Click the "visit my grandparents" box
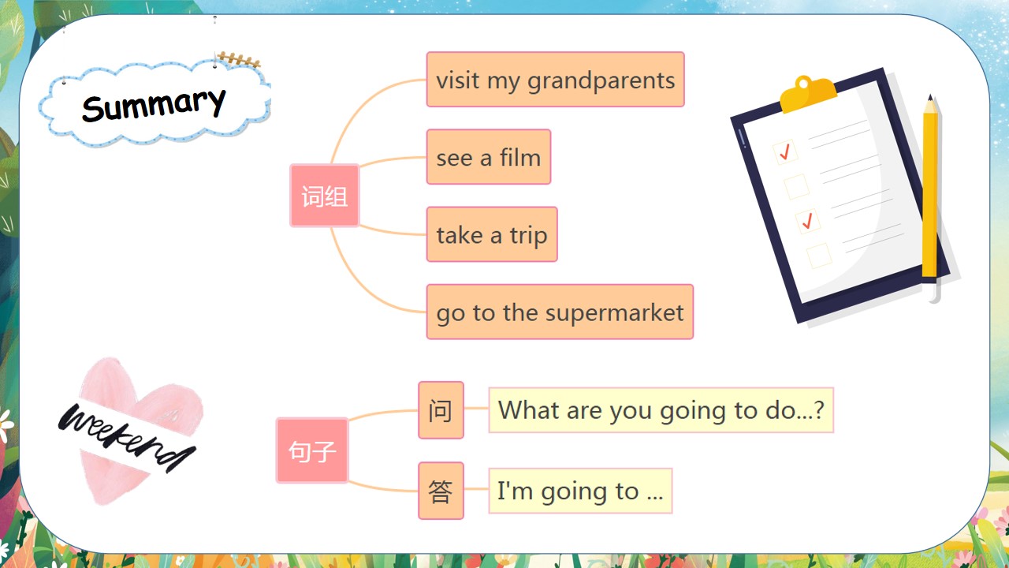This screenshot has height=568, width=1009. point(555,80)
